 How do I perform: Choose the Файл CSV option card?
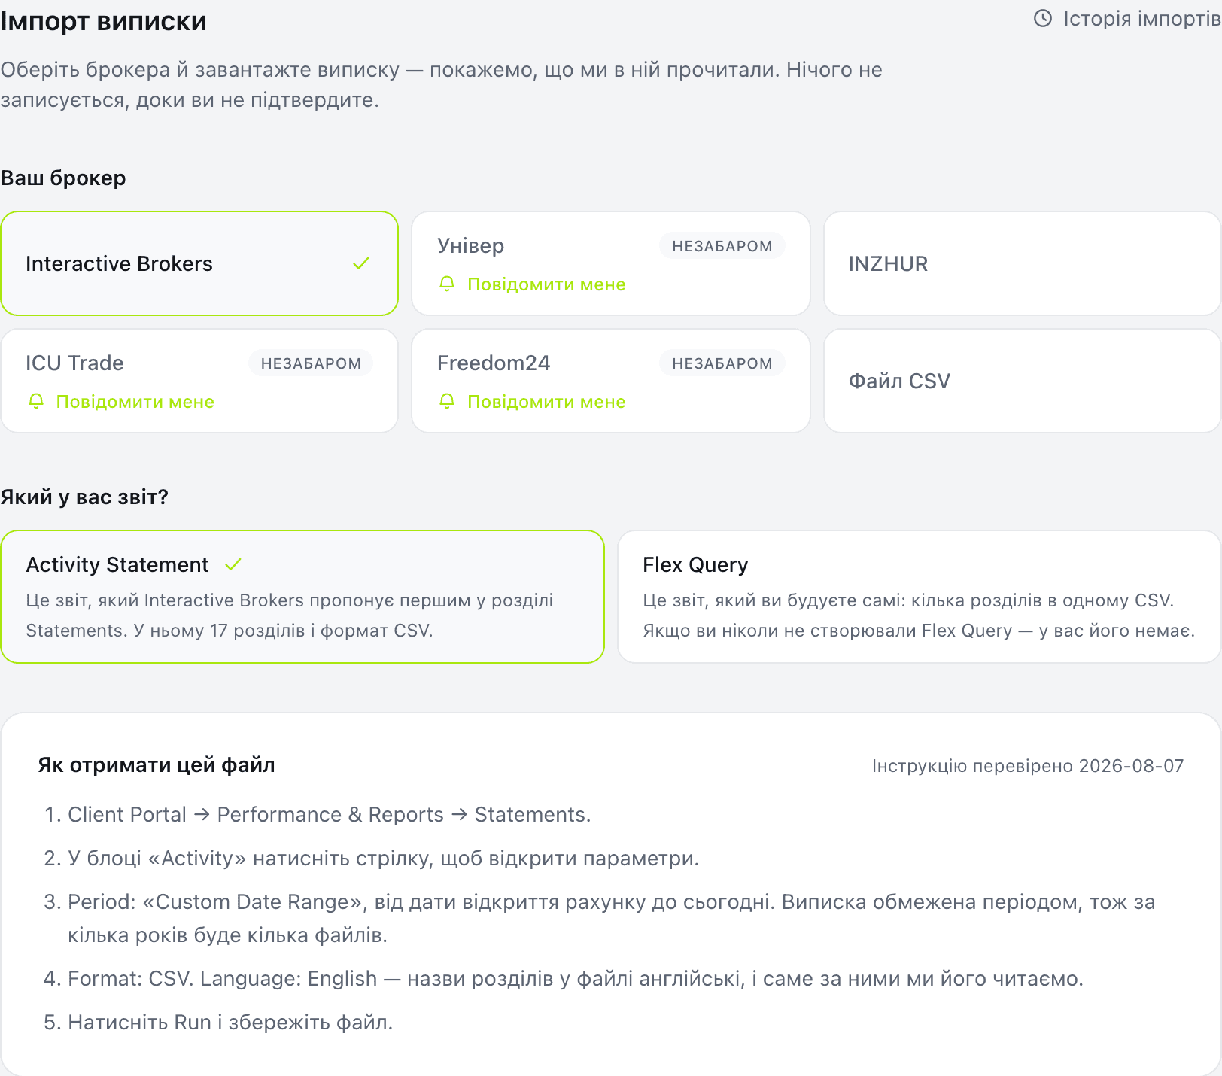1023,381
